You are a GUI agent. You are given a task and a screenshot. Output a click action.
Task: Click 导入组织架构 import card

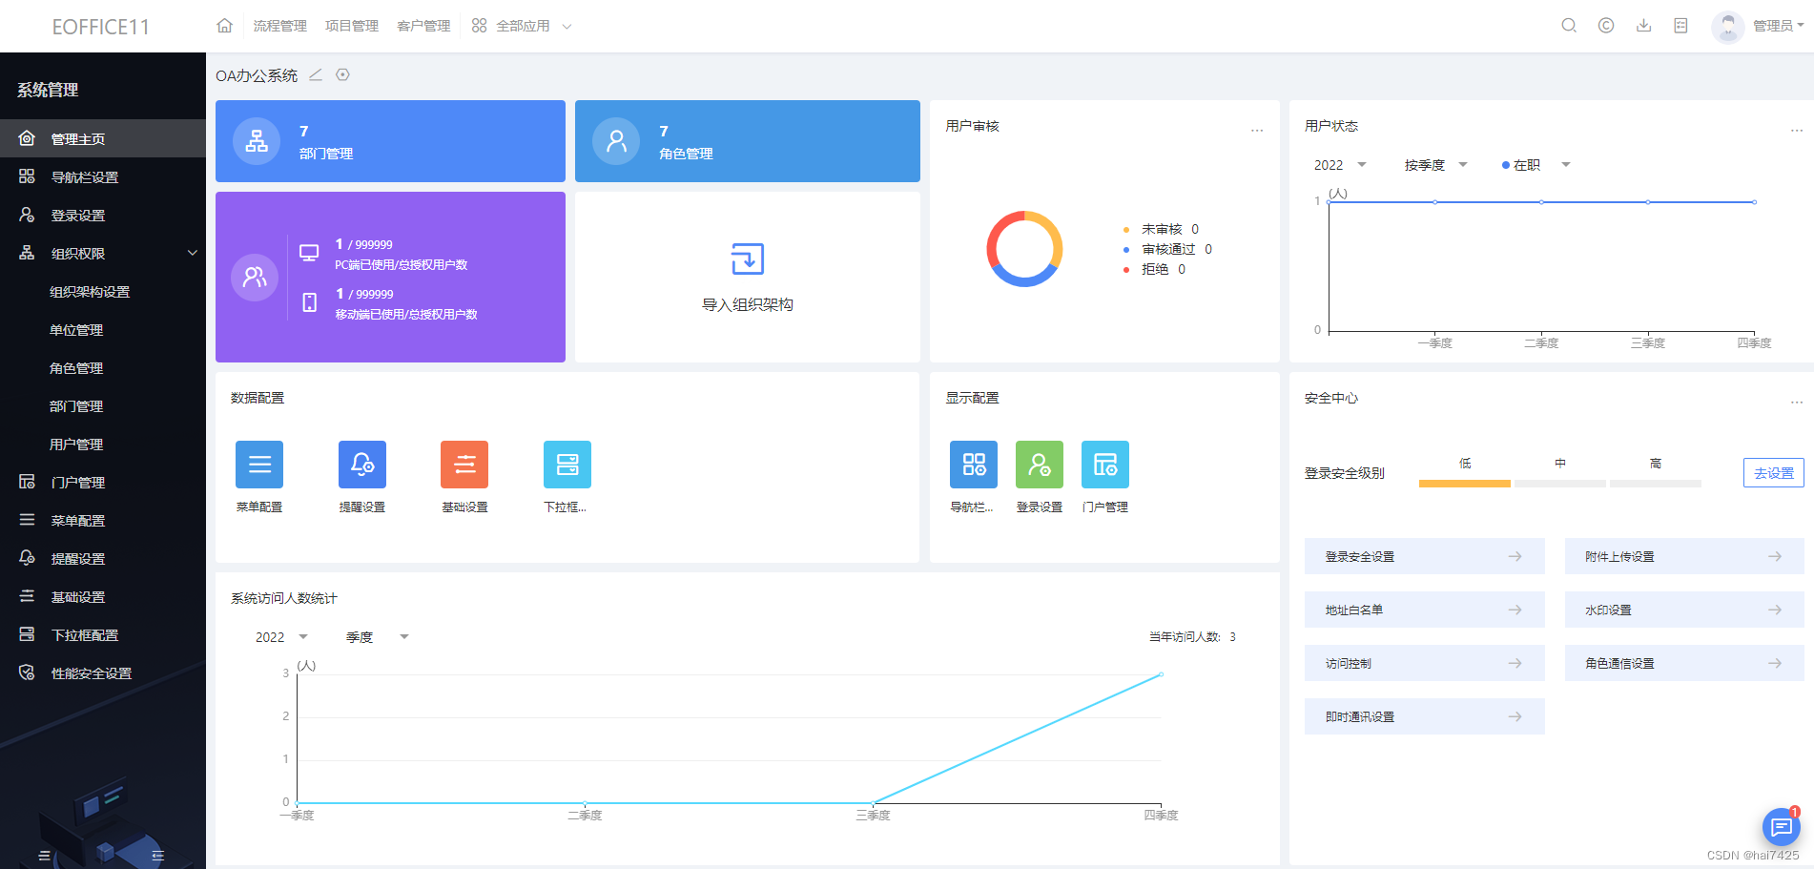[x=747, y=277]
